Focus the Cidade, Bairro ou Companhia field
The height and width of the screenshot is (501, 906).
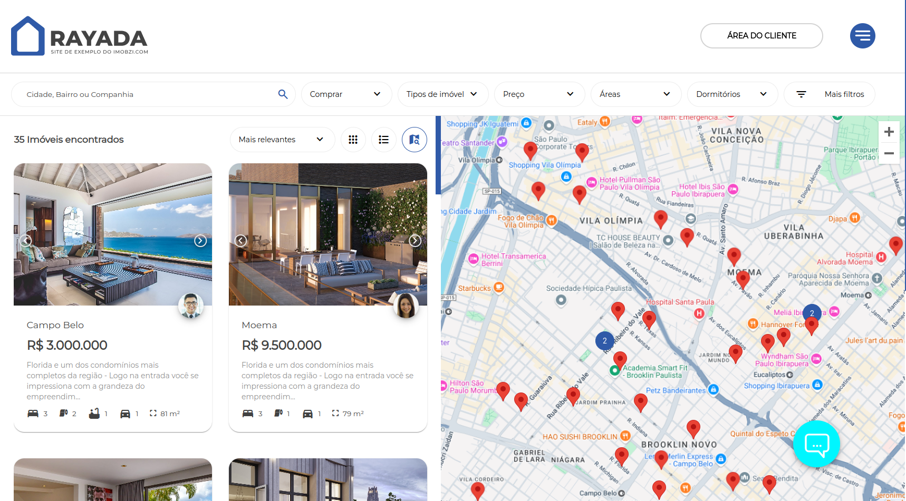pyautogui.click(x=153, y=94)
